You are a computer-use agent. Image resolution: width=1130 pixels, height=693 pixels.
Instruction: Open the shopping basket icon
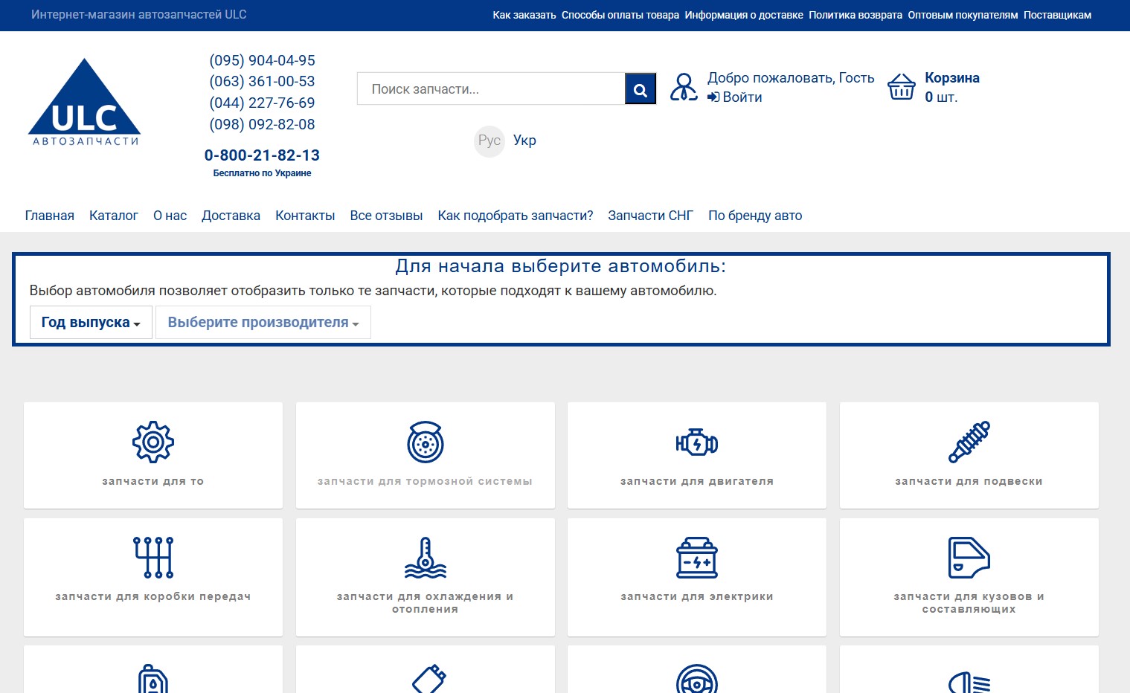901,87
